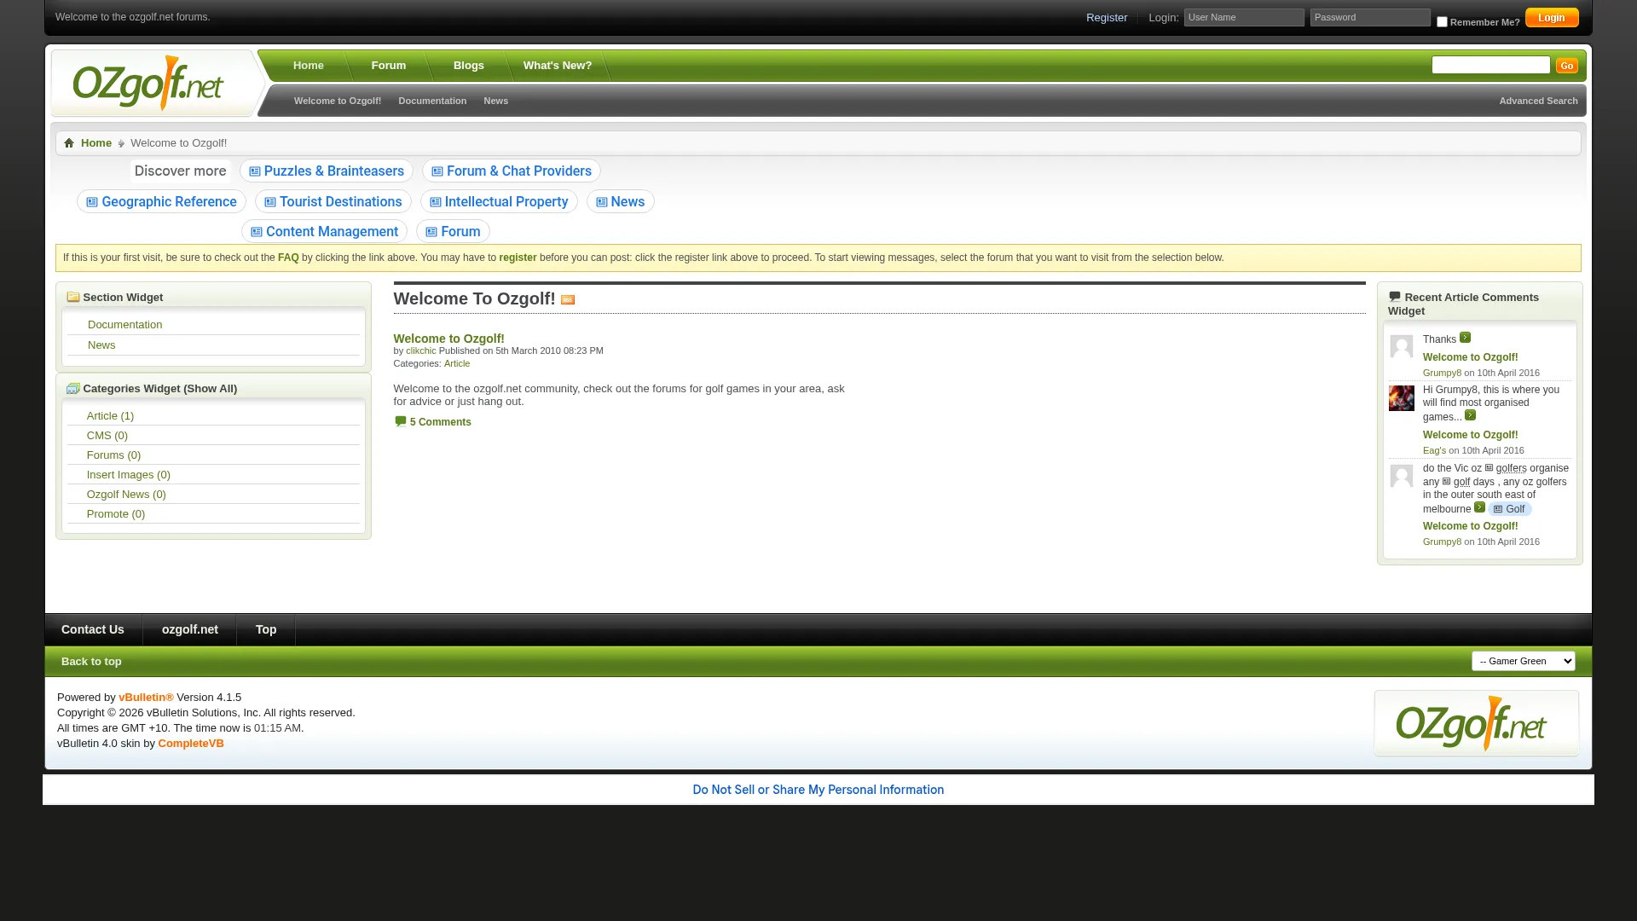Click the comment bubble icon next to 5 Comments
Viewport: 1637px width, 921px height.
pos(400,421)
